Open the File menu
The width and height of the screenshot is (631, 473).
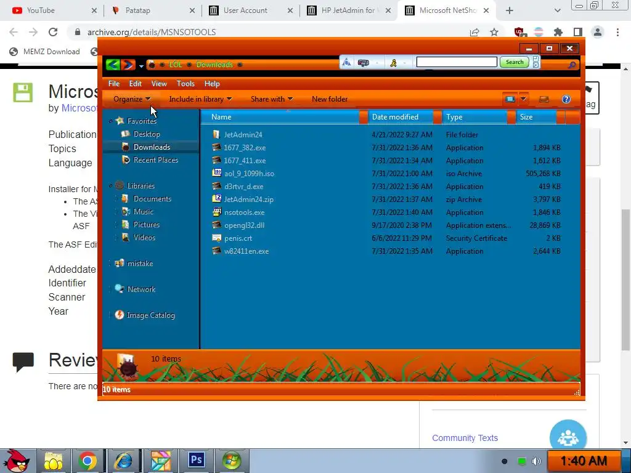click(114, 84)
